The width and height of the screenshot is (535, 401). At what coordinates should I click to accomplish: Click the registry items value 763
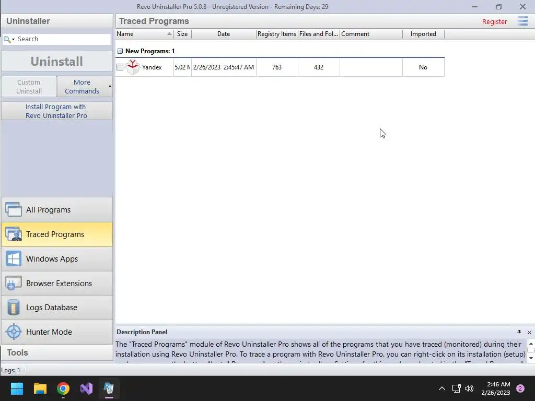pyautogui.click(x=277, y=67)
